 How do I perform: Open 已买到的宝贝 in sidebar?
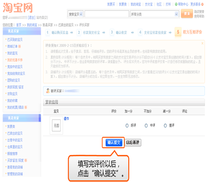click(x=15, y=39)
